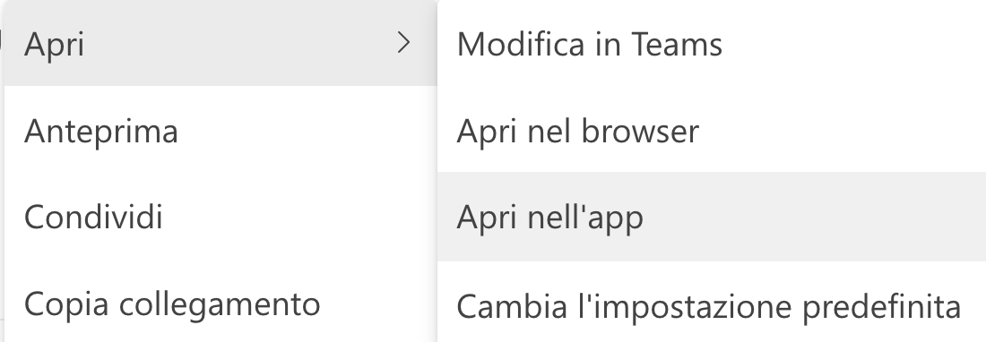Viewport: 986px width, 342px height.
Task: Share the file using Condividi
Action: 221,217
